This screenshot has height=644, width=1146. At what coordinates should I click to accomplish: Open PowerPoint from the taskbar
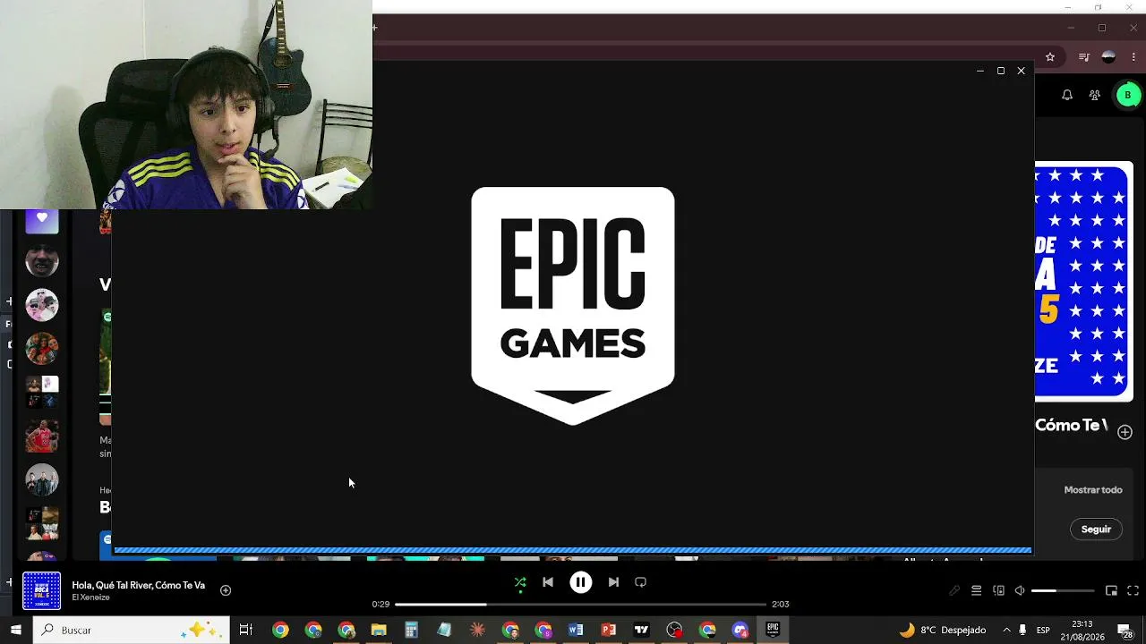coord(609,630)
